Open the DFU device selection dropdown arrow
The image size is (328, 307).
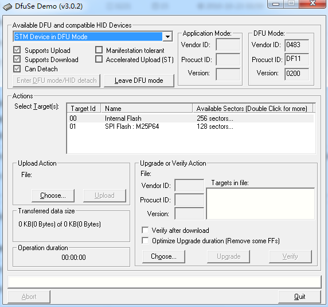167,37
